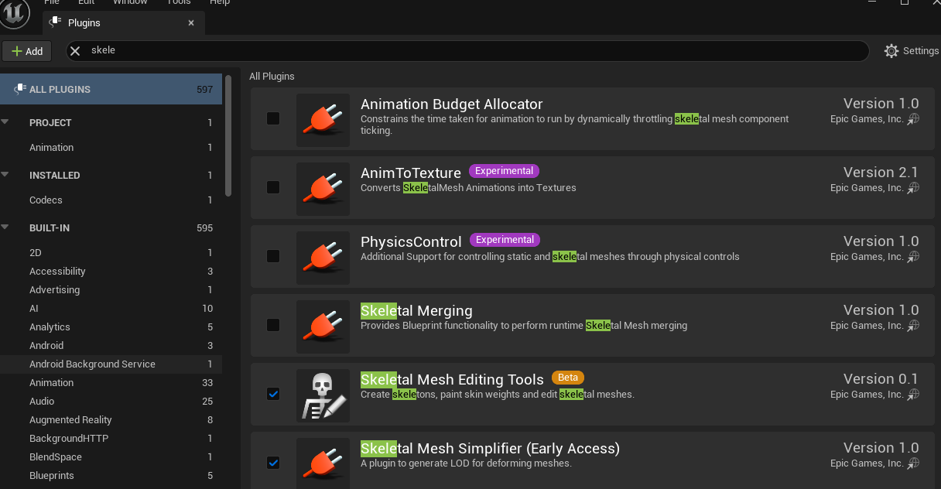941x489 pixels.
Task: Collapse the INSTALLED category arrow
Action: [x=5, y=175]
